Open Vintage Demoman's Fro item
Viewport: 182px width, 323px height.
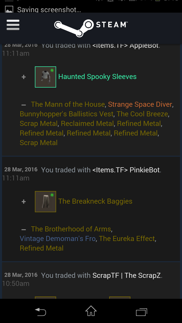[58, 239]
